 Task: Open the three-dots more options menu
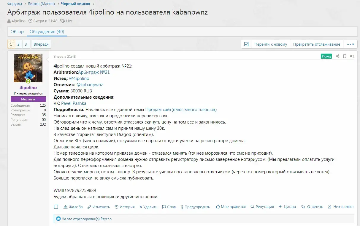pos(350,44)
